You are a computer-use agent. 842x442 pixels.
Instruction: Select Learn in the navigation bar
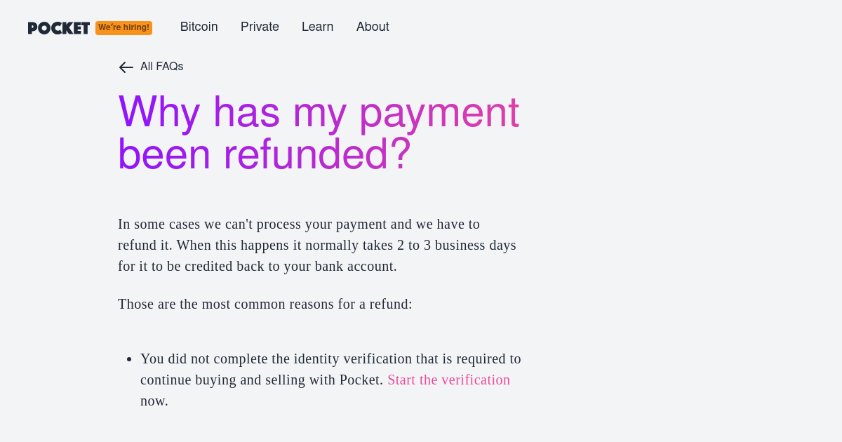(317, 27)
